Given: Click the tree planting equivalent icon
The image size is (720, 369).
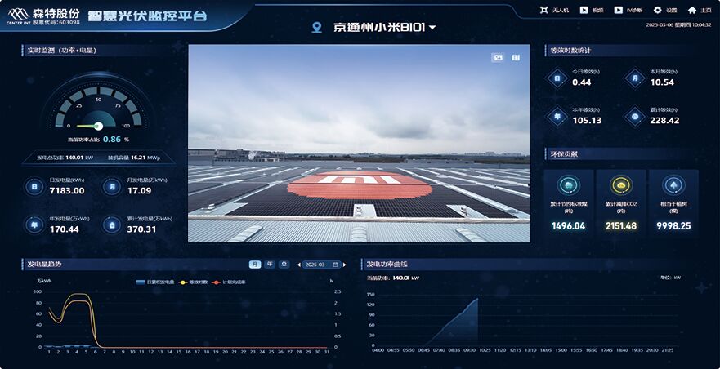Looking at the screenshot, I should coord(673,185).
